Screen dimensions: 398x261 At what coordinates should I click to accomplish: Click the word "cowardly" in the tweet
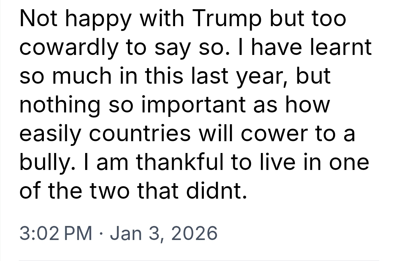point(68,47)
